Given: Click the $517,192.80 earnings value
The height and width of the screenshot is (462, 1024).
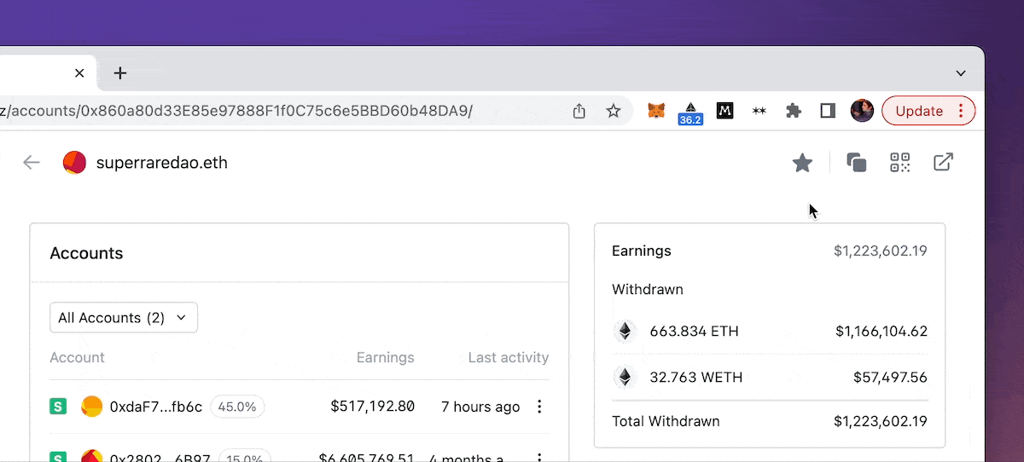Looking at the screenshot, I should (372, 407).
